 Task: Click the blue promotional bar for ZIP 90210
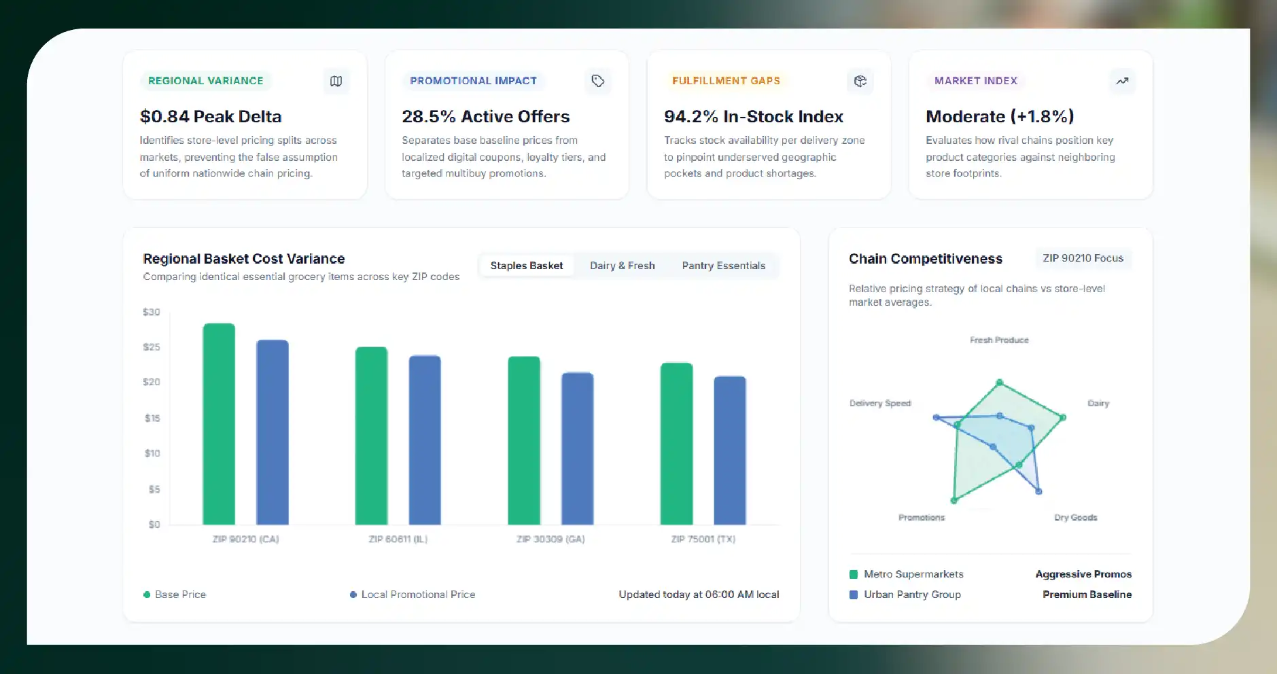click(273, 432)
